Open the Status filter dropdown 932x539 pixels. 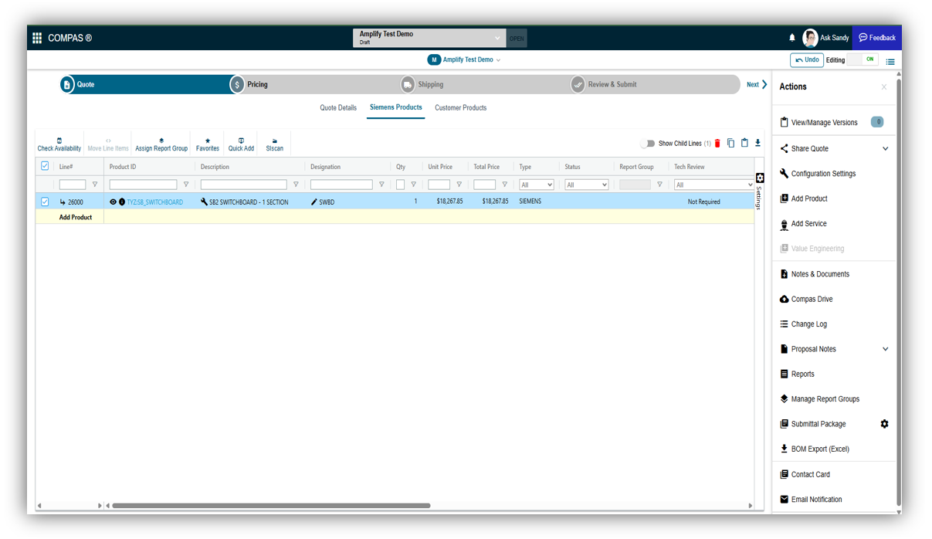[x=587, y=185]
